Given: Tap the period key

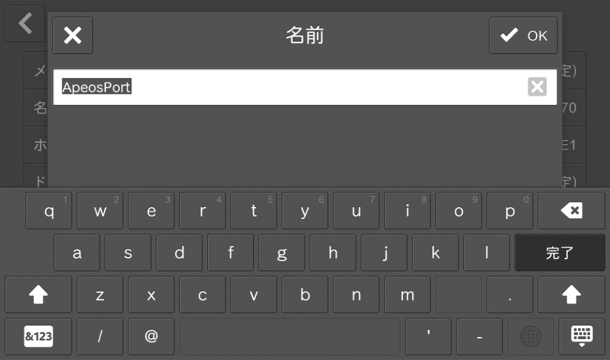Looking at the screenshot, I should pos(510,295).
